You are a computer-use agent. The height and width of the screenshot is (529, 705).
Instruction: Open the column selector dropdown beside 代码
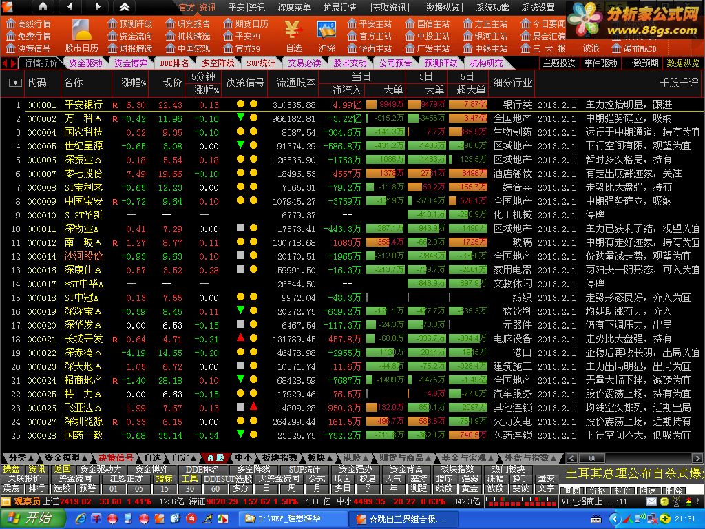tap(15, 83)
